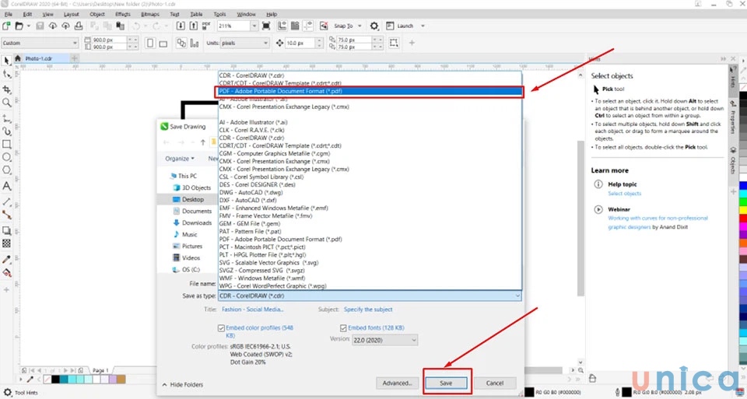The height and width of the screenshot is (399, 747).
Task: Open the Save as type dropdown
Action: (370, 296)
